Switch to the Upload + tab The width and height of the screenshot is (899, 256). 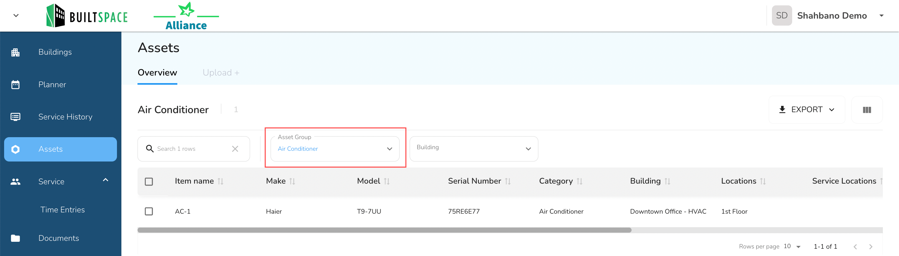[x=221, y=73]
